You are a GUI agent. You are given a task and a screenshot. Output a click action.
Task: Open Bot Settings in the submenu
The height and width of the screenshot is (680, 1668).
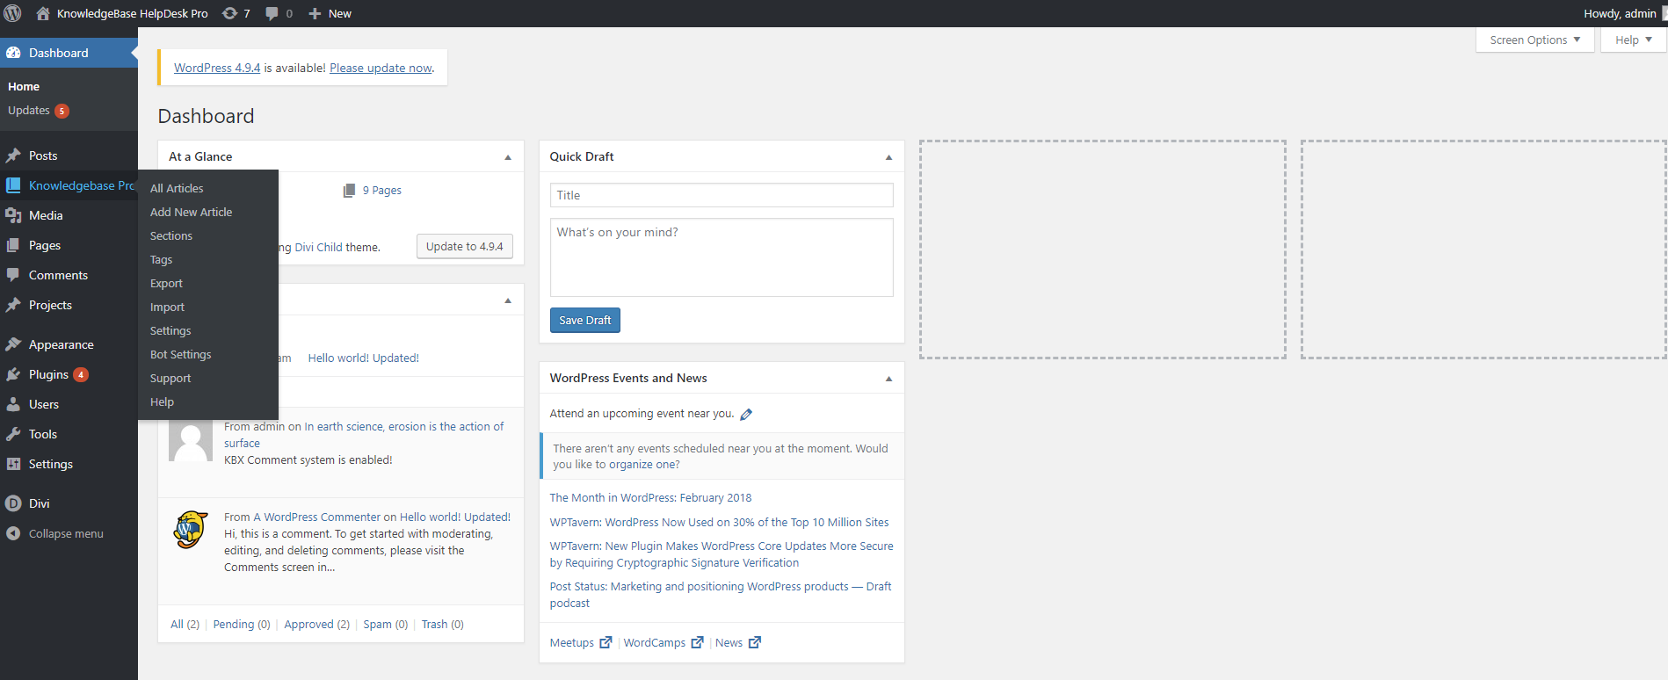pyautogui.click(x=181, y=354)
